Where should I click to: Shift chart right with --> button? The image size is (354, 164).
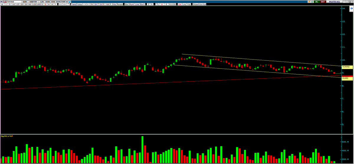pos(84,4)
